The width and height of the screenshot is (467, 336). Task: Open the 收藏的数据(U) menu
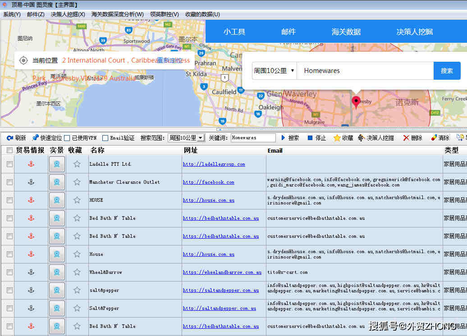[202, 14]
